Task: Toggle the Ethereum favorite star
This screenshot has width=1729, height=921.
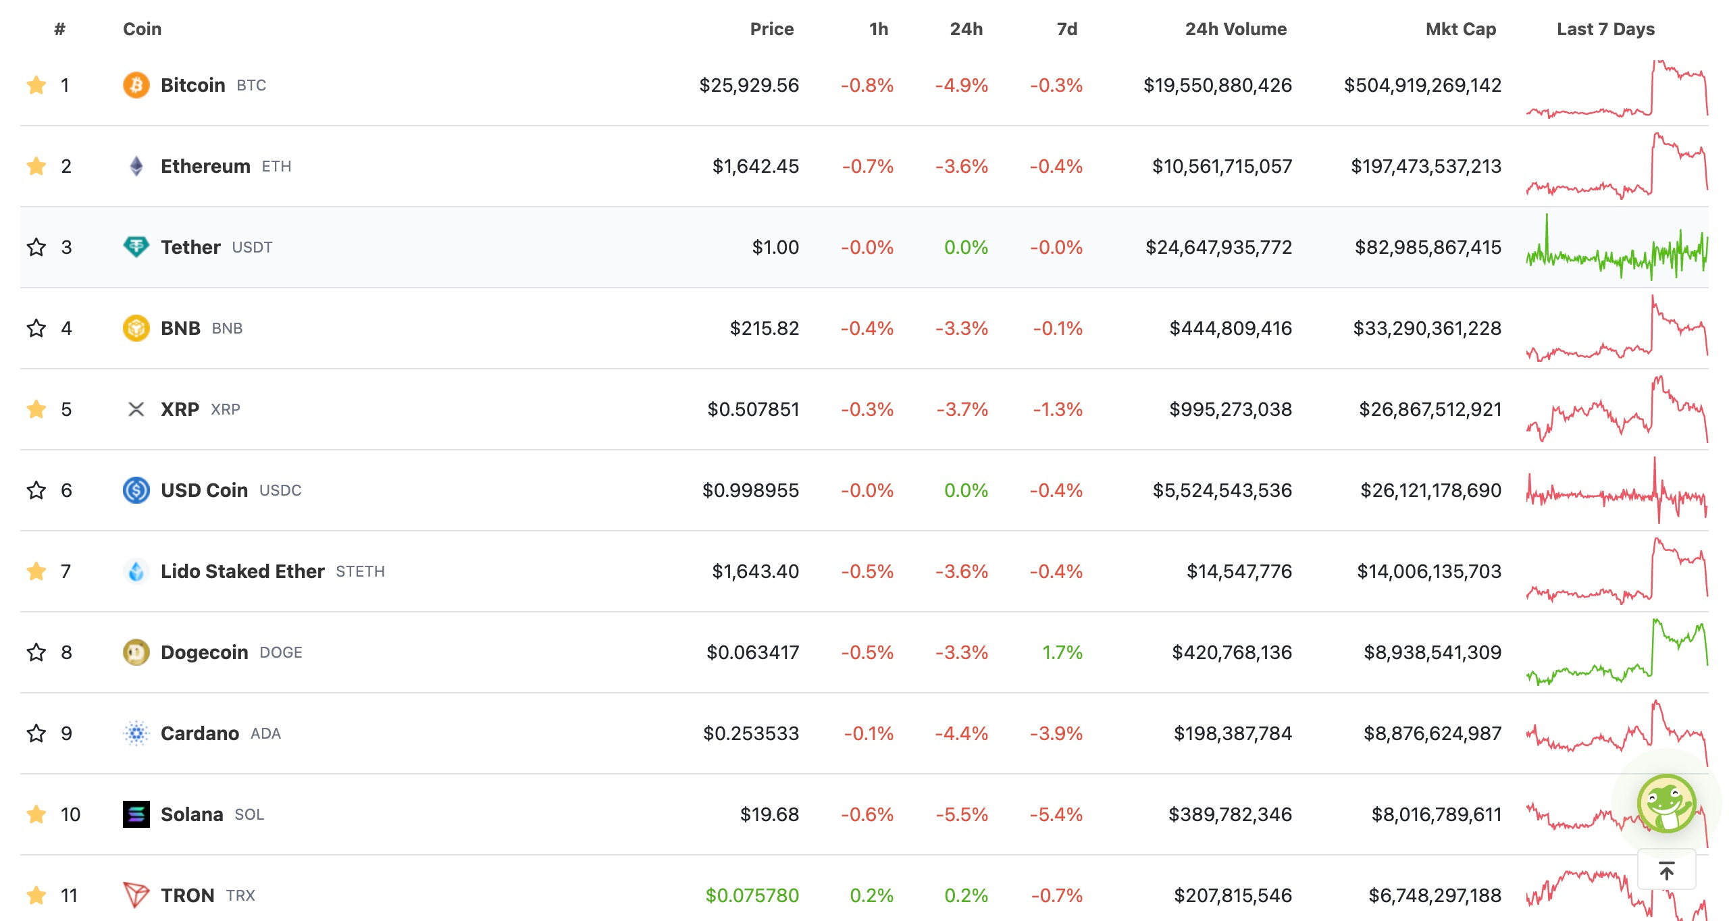Action: point(36,166)
